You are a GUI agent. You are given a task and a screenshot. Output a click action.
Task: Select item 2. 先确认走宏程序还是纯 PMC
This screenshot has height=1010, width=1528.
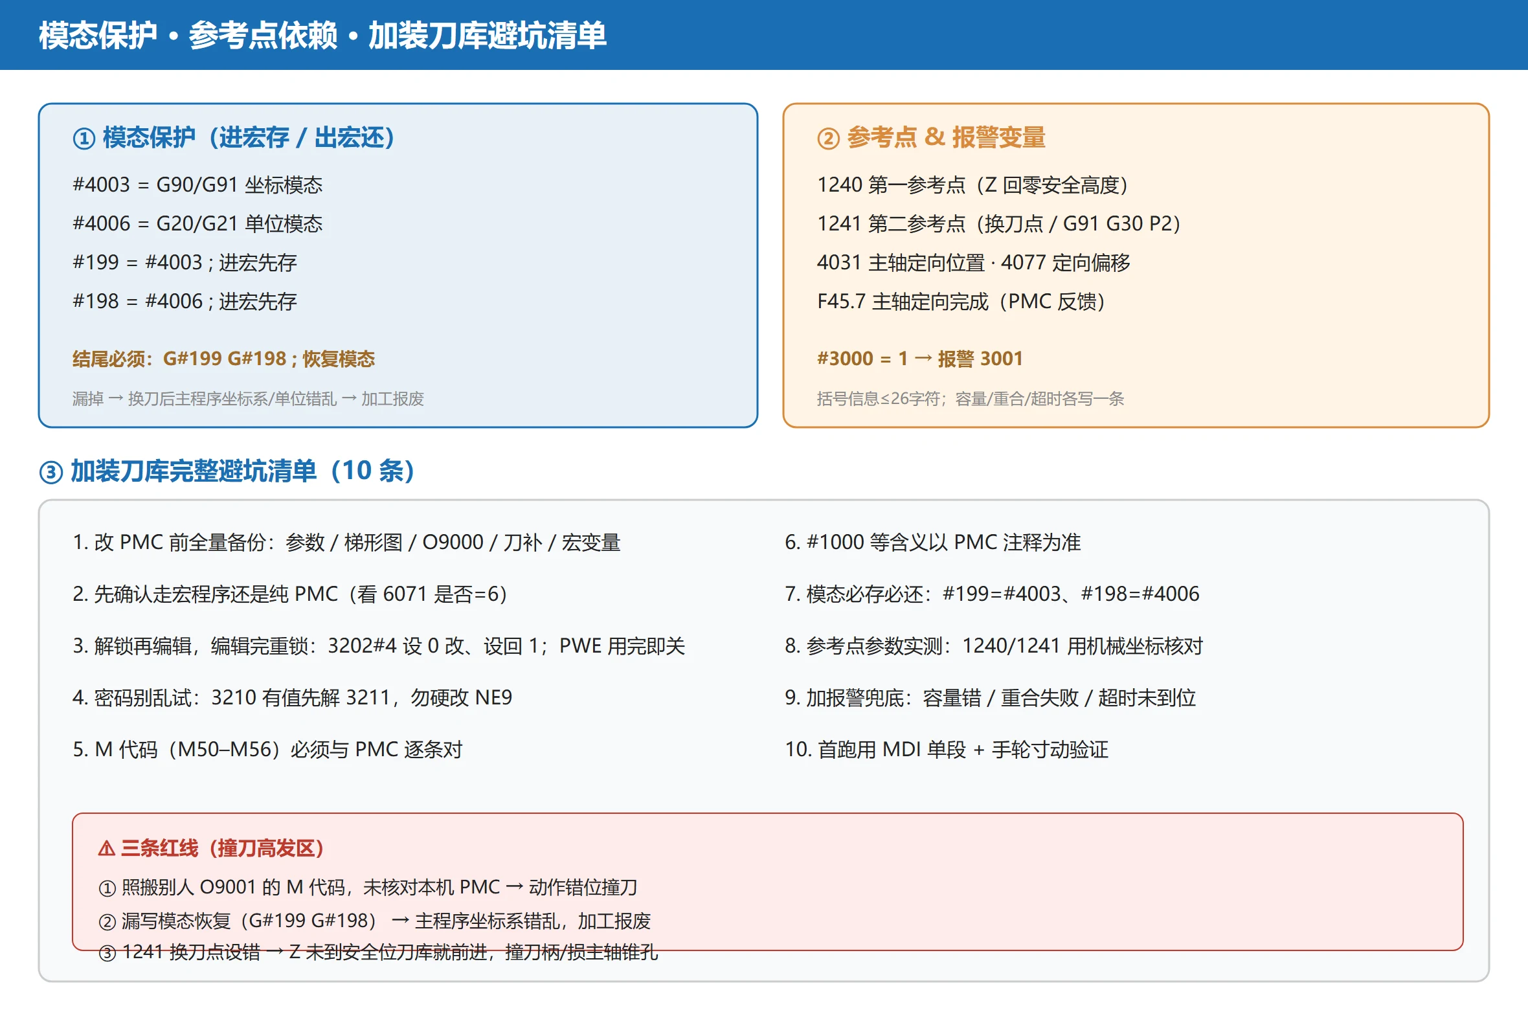pyautogui.click(x=290, y=594)
